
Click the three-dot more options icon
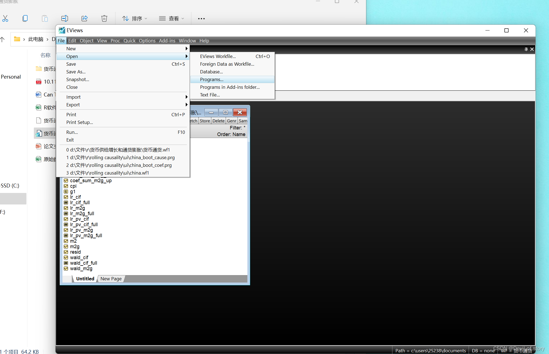(201, 18)
